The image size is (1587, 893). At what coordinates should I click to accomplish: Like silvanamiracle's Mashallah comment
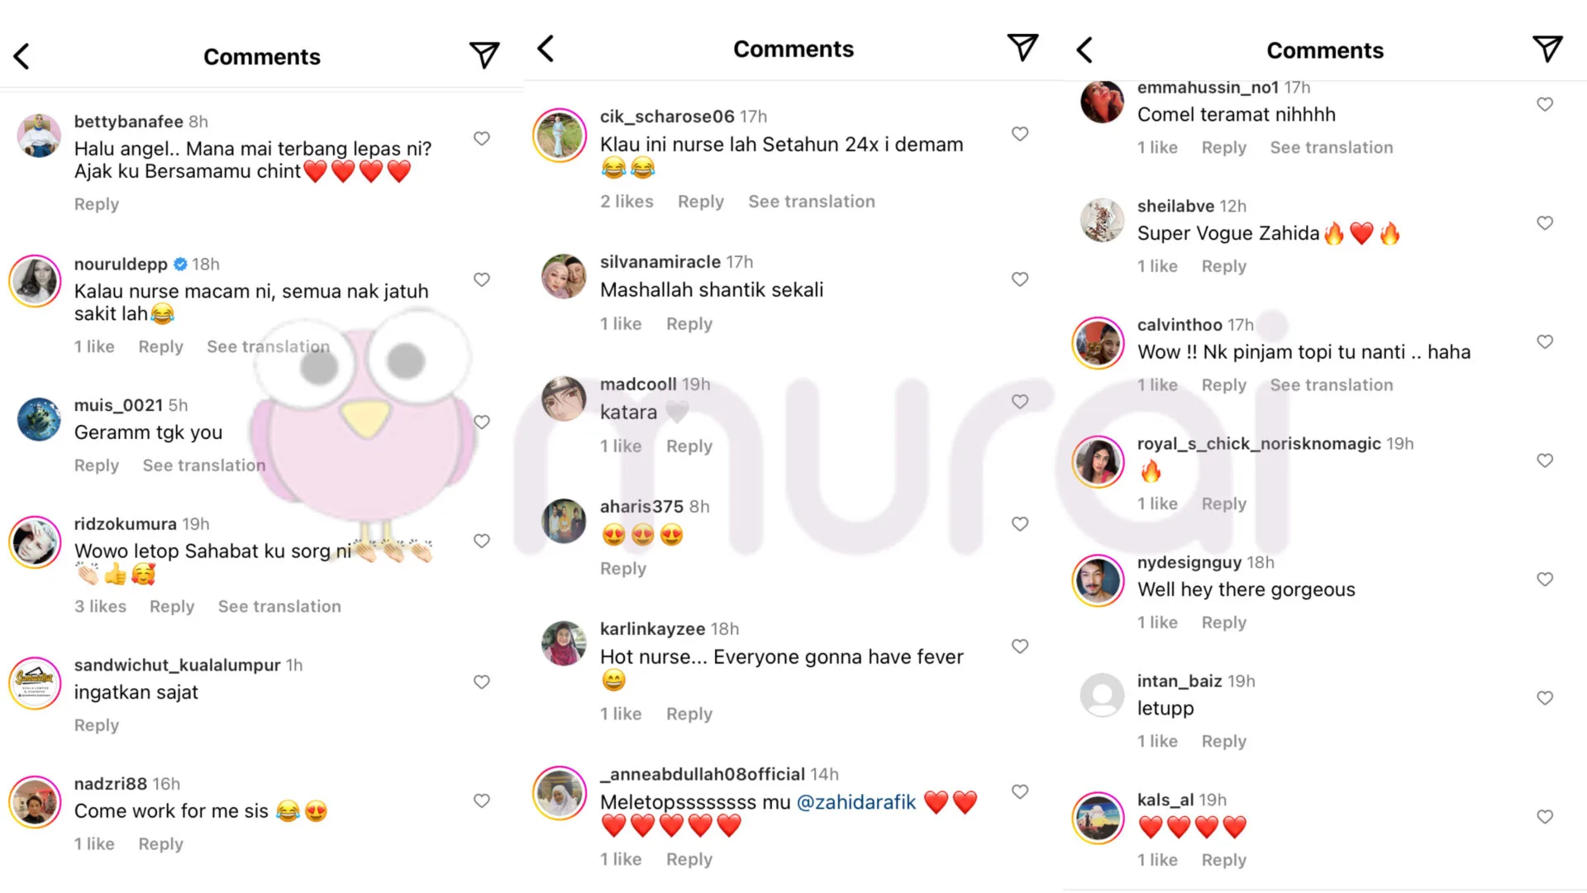1020,279
